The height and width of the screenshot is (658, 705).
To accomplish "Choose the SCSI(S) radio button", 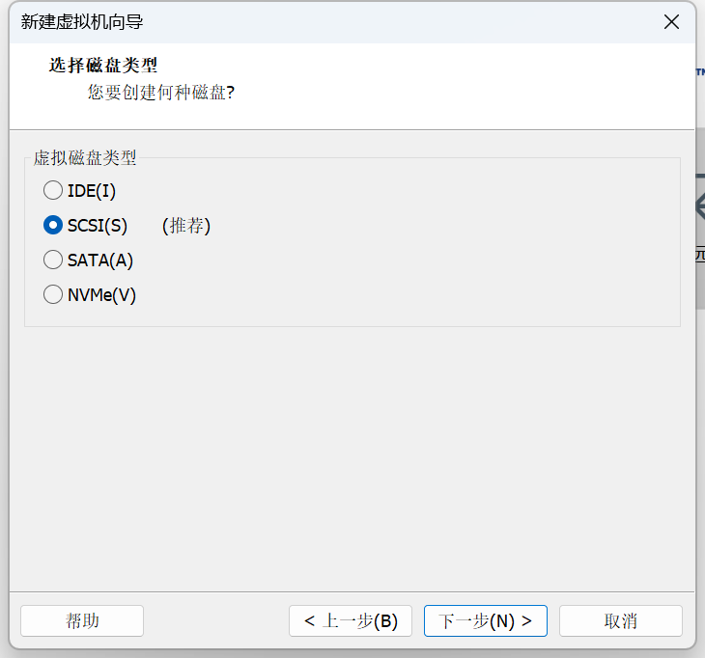I will pyautogui.click(x=53, y=226).
